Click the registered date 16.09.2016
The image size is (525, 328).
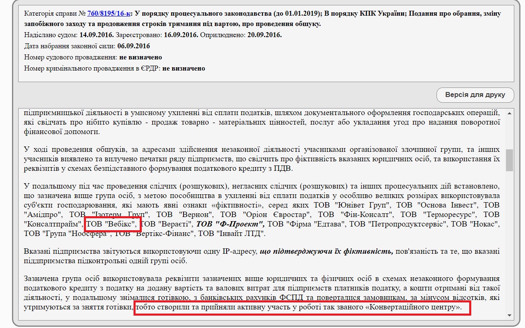(x=181, y=35)
